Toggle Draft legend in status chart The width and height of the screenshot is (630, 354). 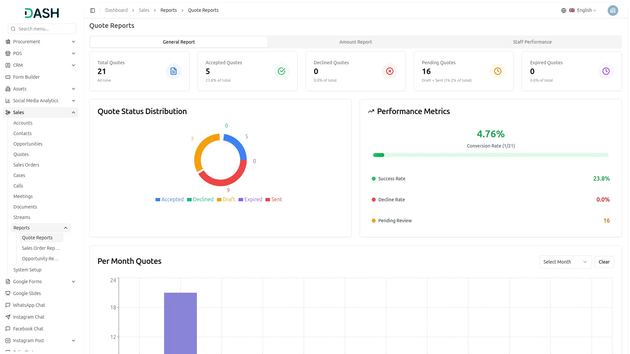(226, 200)
